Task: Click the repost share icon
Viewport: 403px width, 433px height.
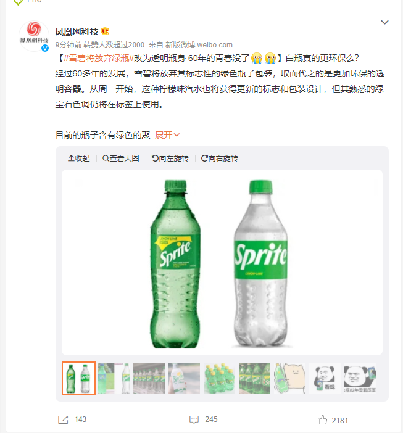Action: [63, 419]
